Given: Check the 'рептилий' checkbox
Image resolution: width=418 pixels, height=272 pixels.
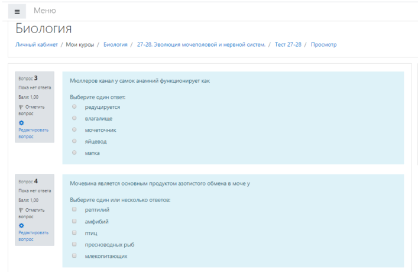Looking at the screenshot, I should click(74, 209).
